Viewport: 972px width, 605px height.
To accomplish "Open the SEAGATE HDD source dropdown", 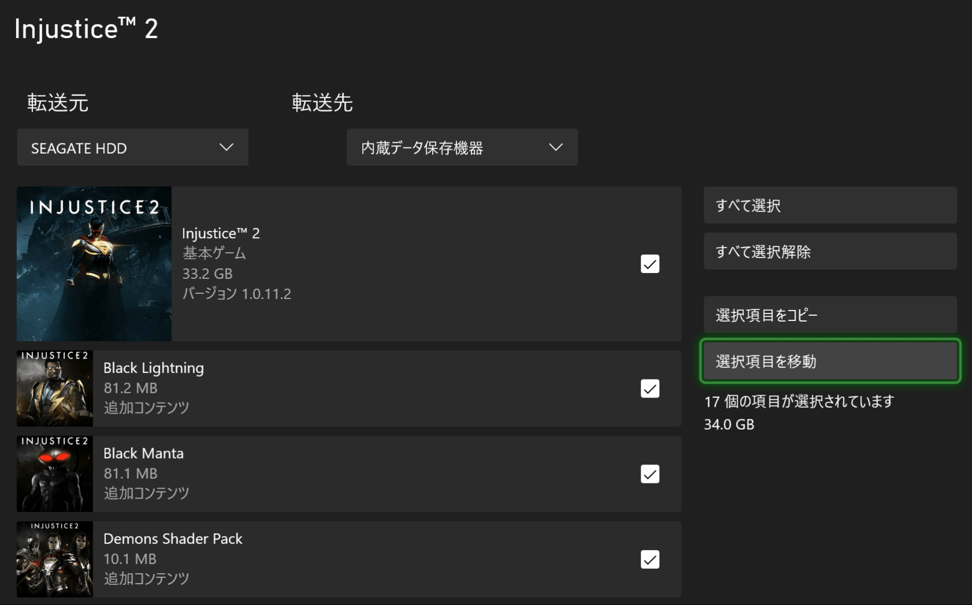I will click(132, 147).
